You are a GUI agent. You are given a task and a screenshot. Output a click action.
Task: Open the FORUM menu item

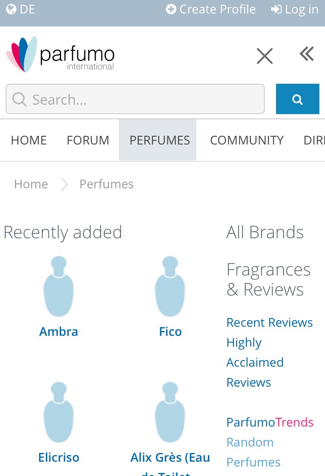88,140
